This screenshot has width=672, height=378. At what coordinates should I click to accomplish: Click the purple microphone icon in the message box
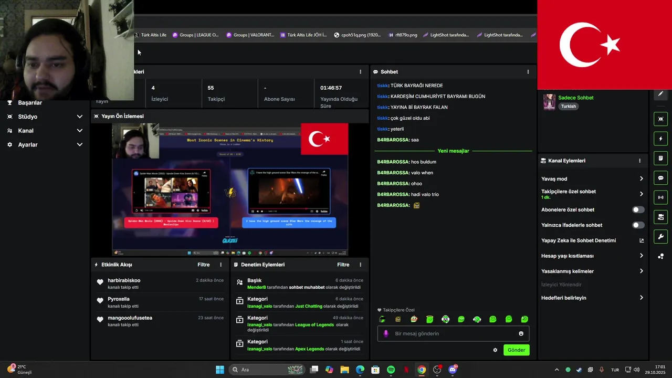[x=386, y=333]
